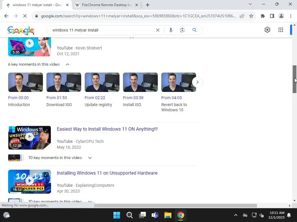Image resolution: width=297 pixels, height=222 pixels.
Task: Click vertical scrollbar thumb
Action: pos(294,79)
